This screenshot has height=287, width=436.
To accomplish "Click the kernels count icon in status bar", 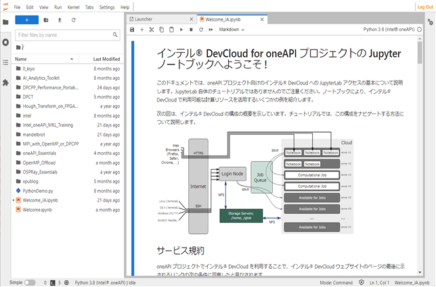I will pos(66,283).
